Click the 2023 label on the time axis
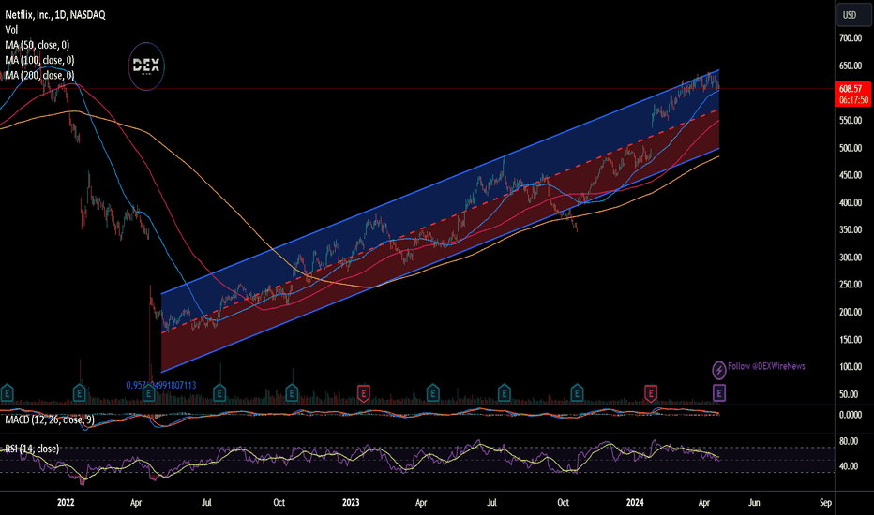Image resolution: width=874 pixels, height=515 pixels. point(351,502)
